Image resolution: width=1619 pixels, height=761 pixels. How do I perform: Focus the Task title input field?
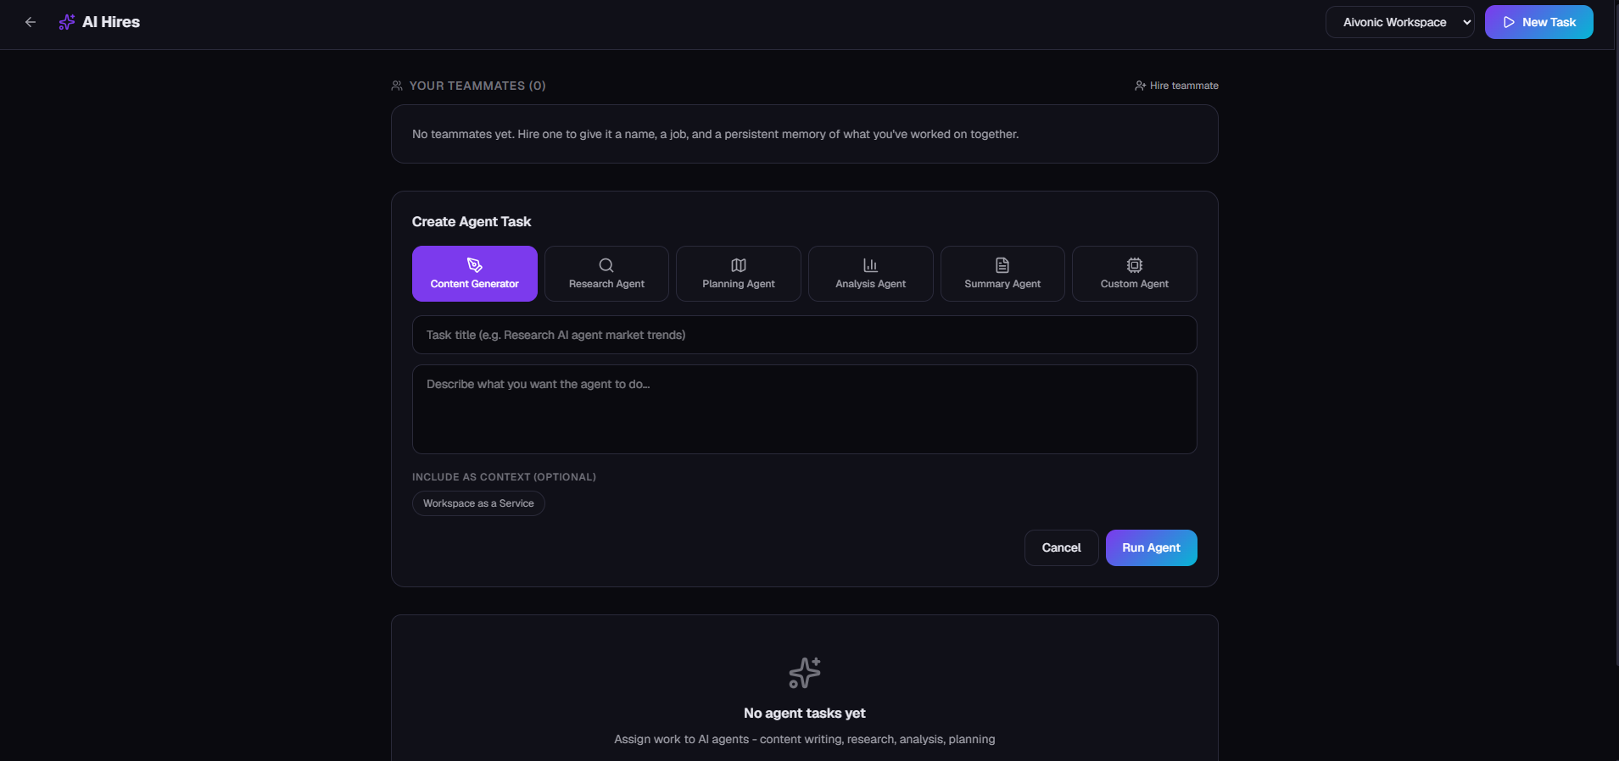[x=804, y=335]
